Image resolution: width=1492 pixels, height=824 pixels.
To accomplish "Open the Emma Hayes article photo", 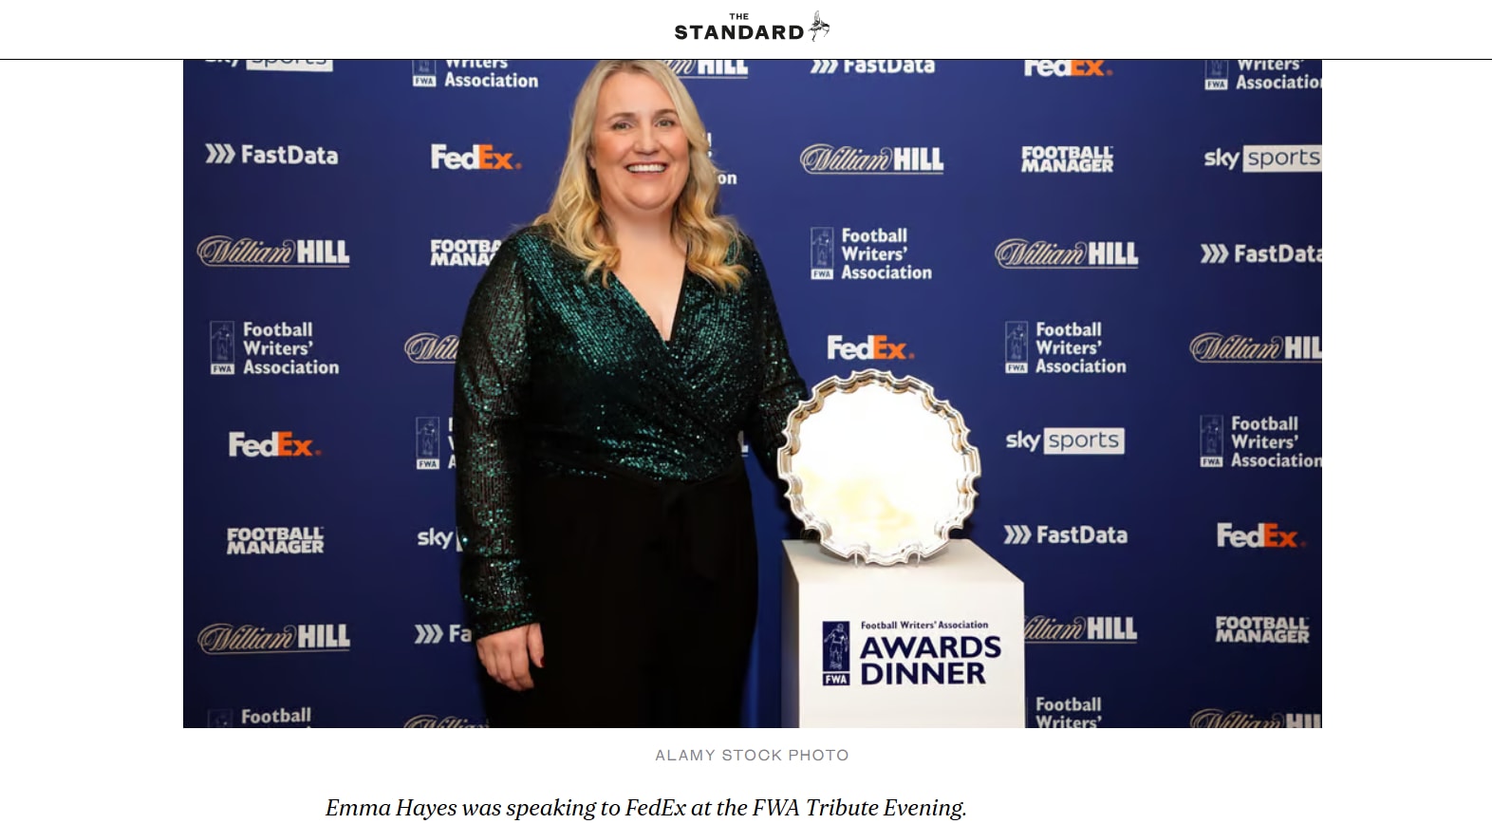I will tap(752, 393).
